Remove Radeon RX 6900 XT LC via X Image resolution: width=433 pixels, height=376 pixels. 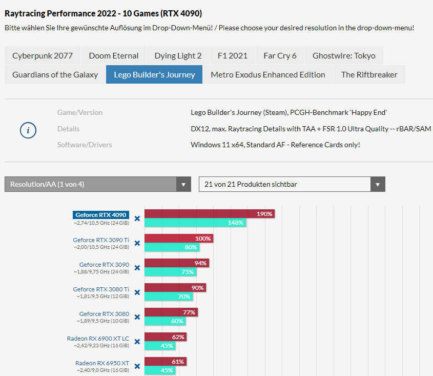point(137,342)
